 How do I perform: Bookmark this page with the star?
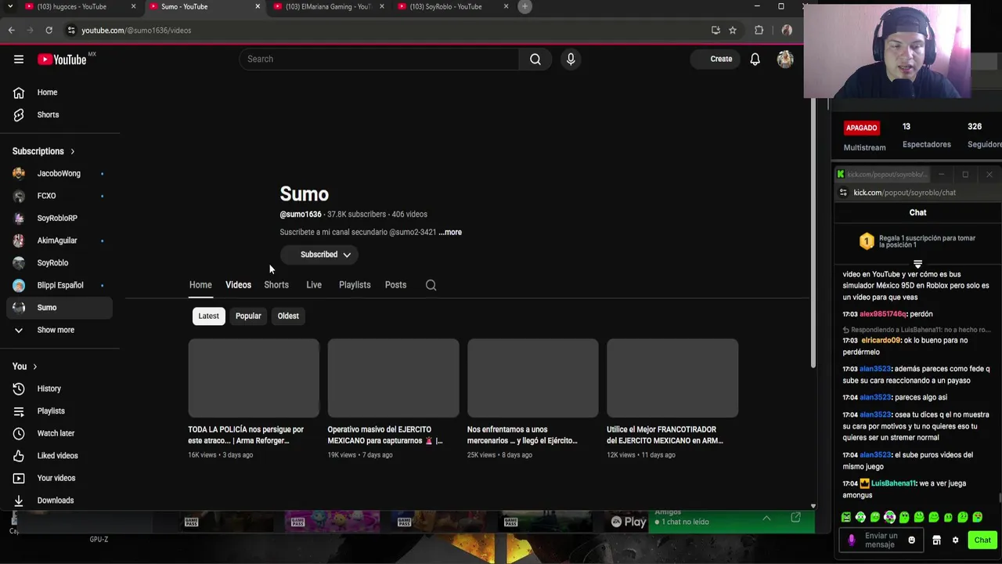coord(733,30)
